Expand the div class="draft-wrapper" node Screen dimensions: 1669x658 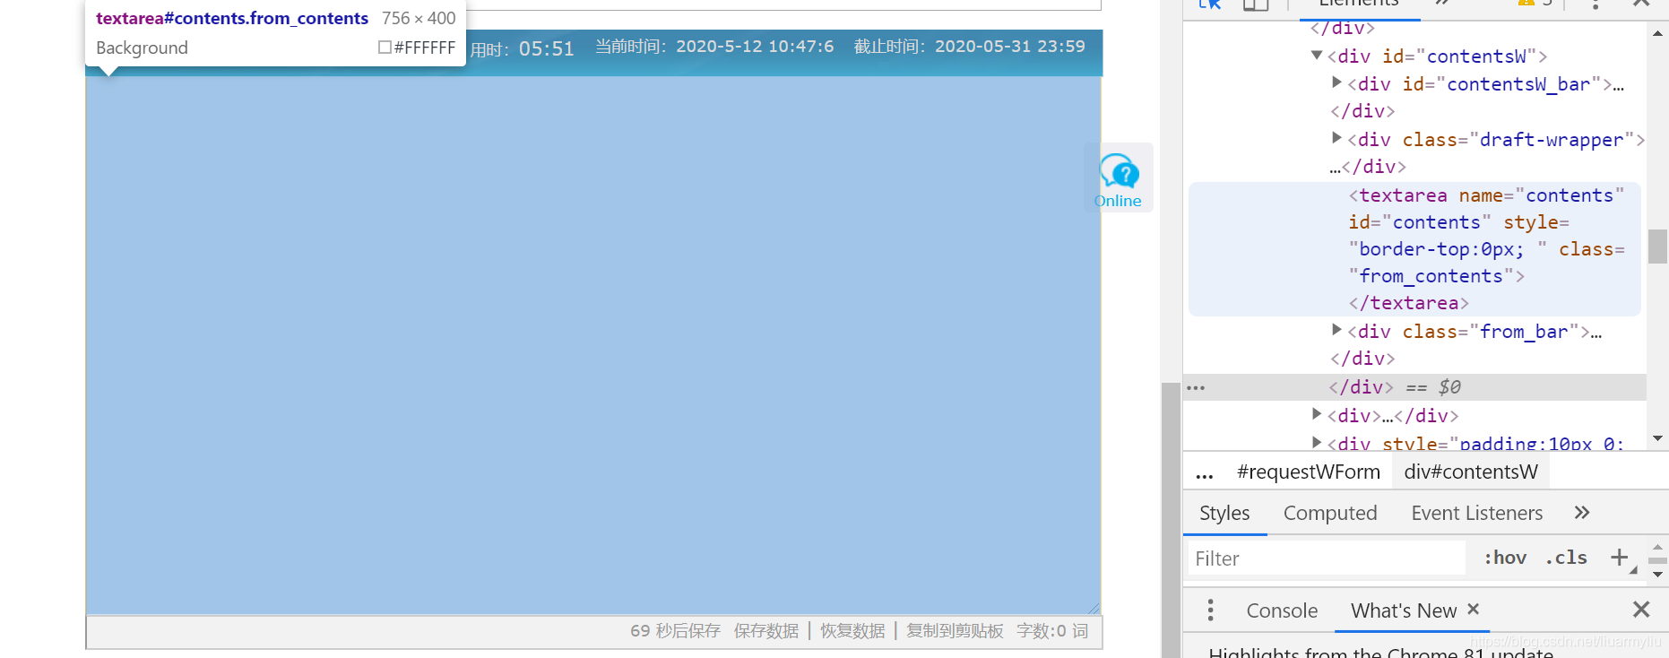tap(1336, 138)
